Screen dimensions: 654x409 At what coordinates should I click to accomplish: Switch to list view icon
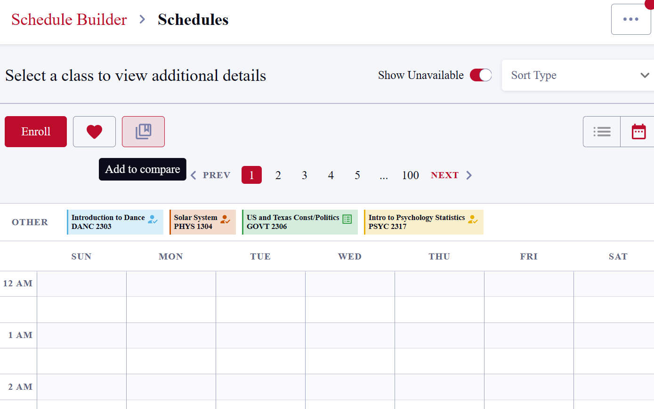(602, 132)
